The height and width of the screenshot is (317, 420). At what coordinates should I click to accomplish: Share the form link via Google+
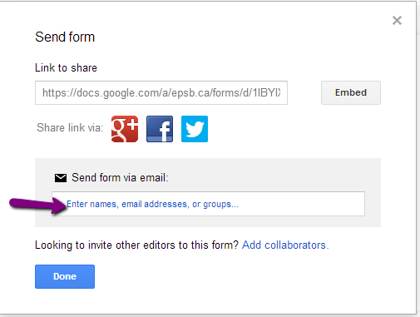tap(125, 129)
